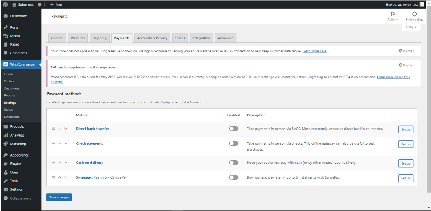Grab the Direct bank transfer drag handle
The width and height of the screenshot is (431, 211).
pos(53,129)
